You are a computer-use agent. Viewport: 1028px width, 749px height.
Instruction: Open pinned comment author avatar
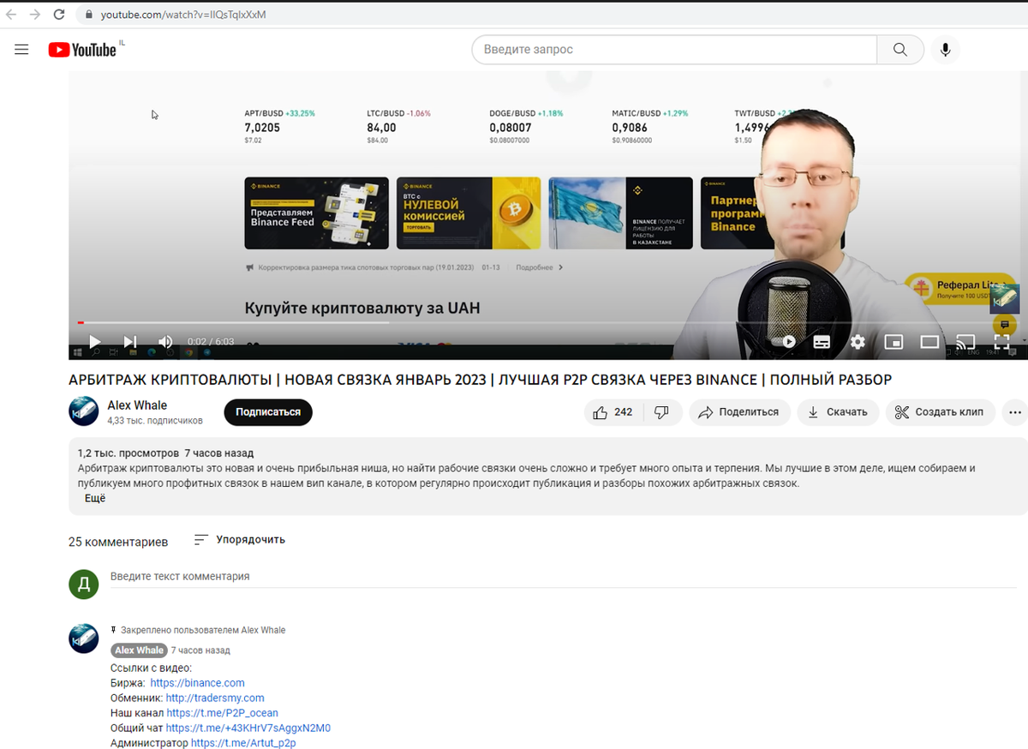point(84,639)
